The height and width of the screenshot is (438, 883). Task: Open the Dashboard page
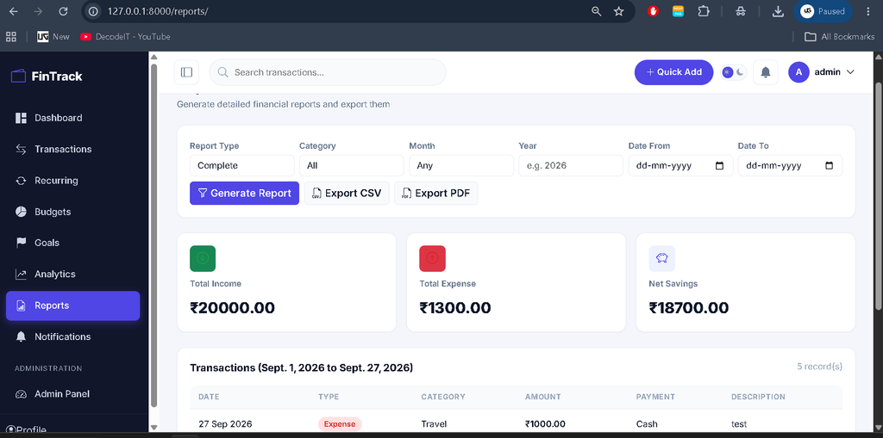pyautogui.click(x=72, y=118)
